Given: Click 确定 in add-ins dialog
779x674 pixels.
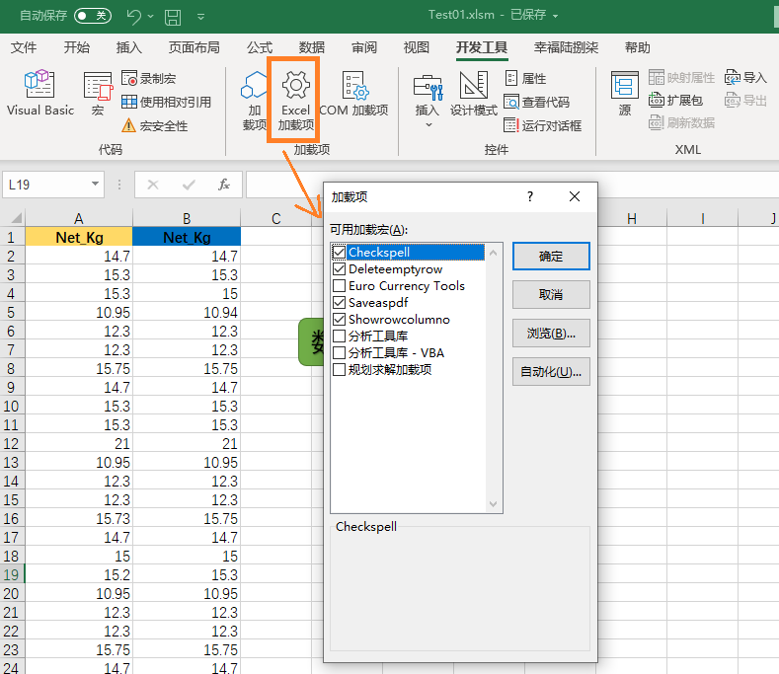Looking at the screenshot, I should point(551,257).
